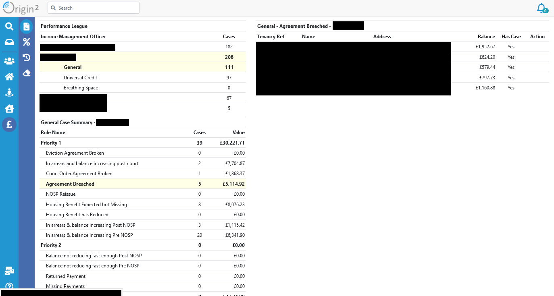Focus the Search input field
The width and height of the screenshot is (554, 296).
pos(94,8)
